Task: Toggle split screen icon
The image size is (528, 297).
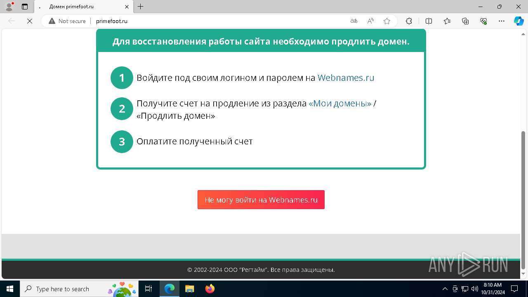Action: [x=429, y=21]
